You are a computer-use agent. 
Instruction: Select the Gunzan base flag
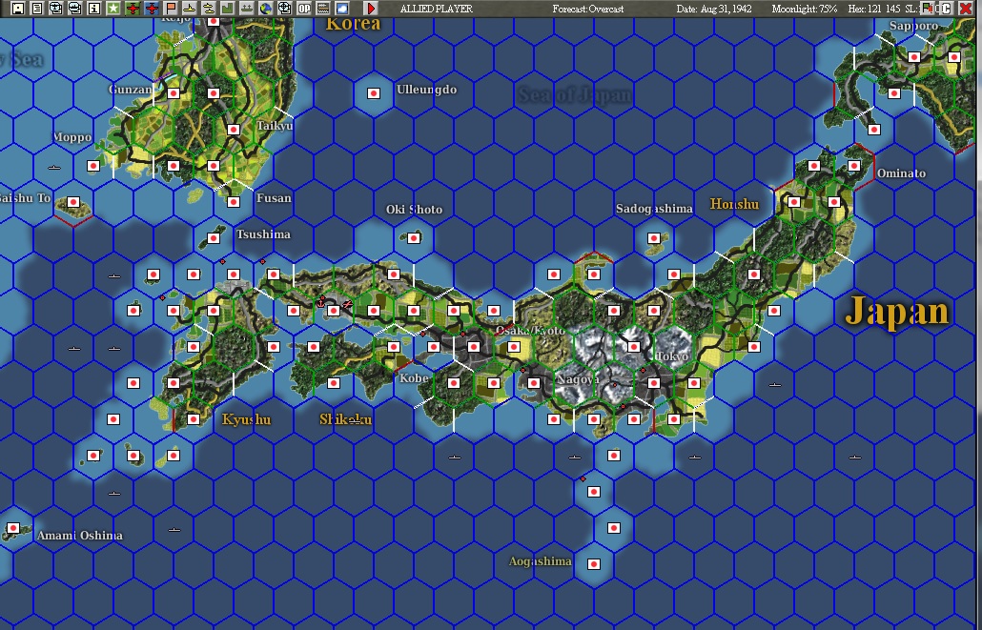pyautogui.click(x=174, y=93)
